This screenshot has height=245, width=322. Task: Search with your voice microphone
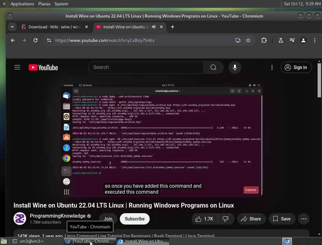click(x=235, y=67)
